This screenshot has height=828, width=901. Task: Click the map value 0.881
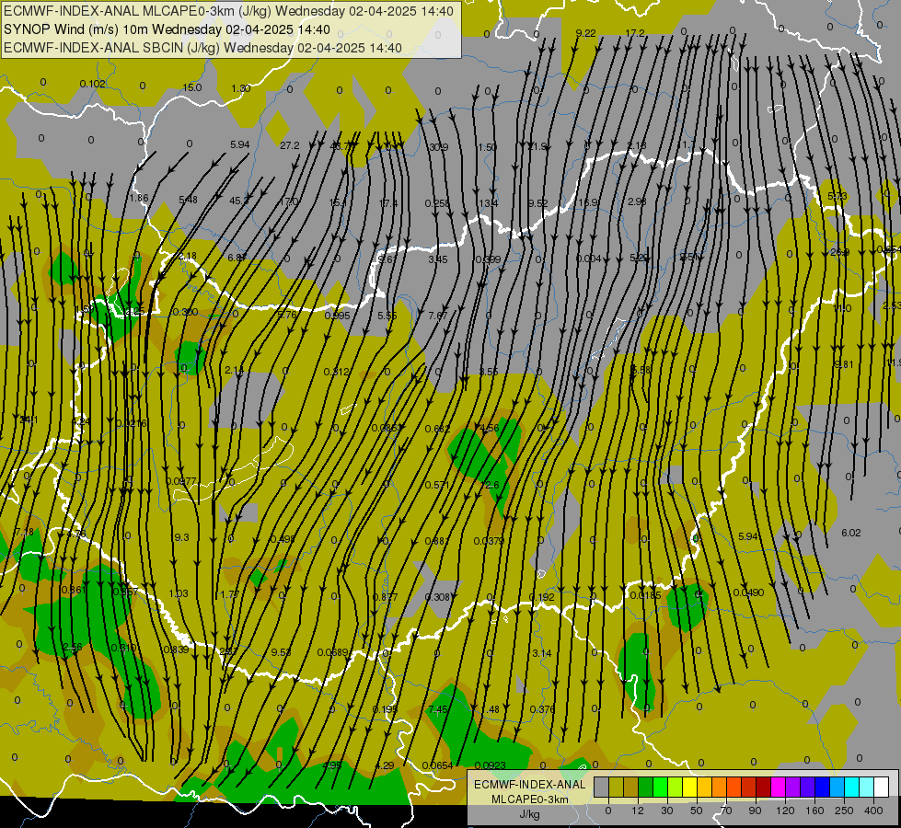click(437, 541)
